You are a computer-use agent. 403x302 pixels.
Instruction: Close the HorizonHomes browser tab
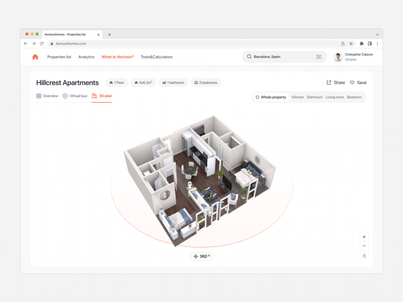(x=98, y=34)
